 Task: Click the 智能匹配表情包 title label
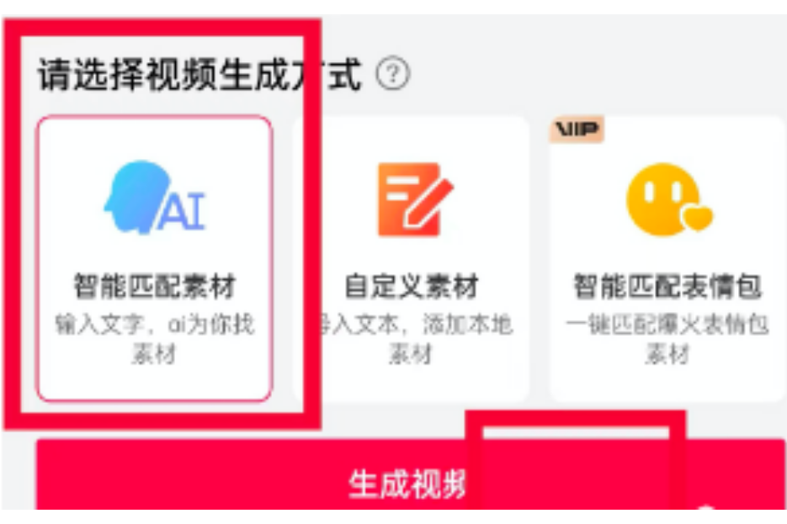pos(667,286)
